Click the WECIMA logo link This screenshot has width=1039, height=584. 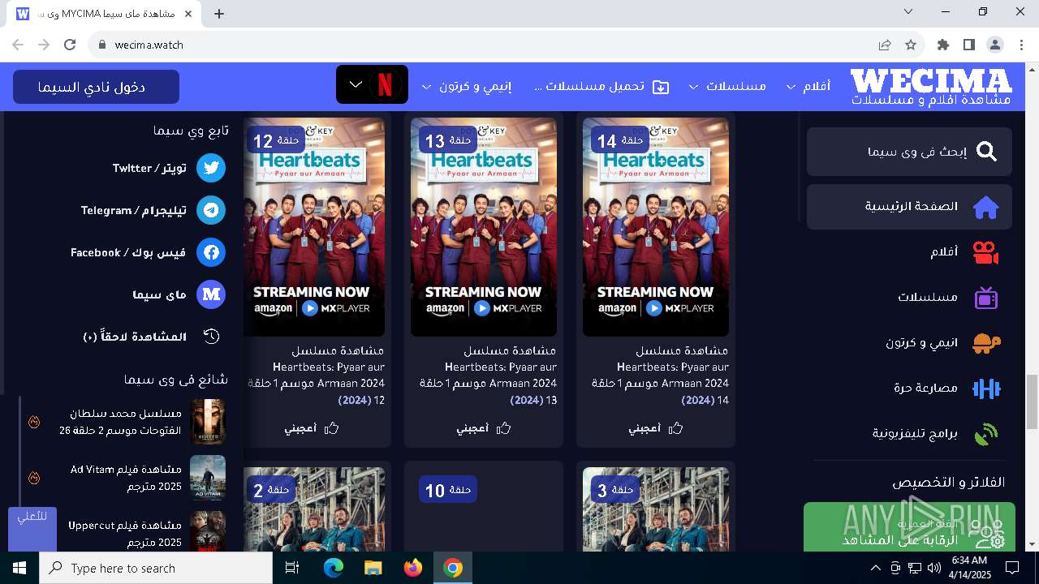pyautogui.click(x=931, y=86)
